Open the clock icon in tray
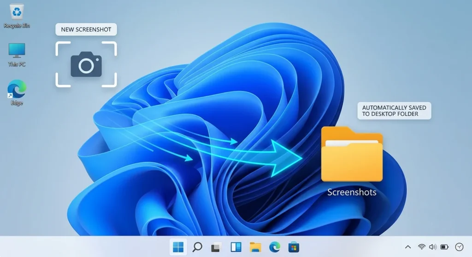This screenshot has height=257, width=472. tap(459, 247)
